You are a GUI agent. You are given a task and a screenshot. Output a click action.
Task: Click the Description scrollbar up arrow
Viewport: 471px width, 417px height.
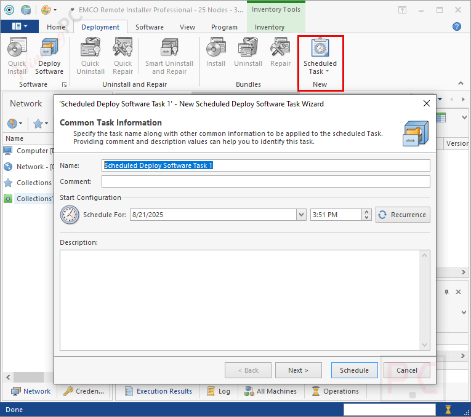click(424, 256)
